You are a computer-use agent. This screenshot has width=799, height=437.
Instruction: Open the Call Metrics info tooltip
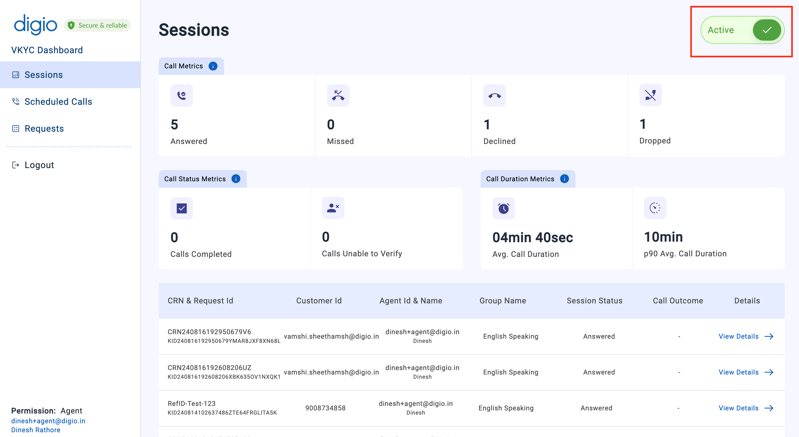tap(213, 66)
